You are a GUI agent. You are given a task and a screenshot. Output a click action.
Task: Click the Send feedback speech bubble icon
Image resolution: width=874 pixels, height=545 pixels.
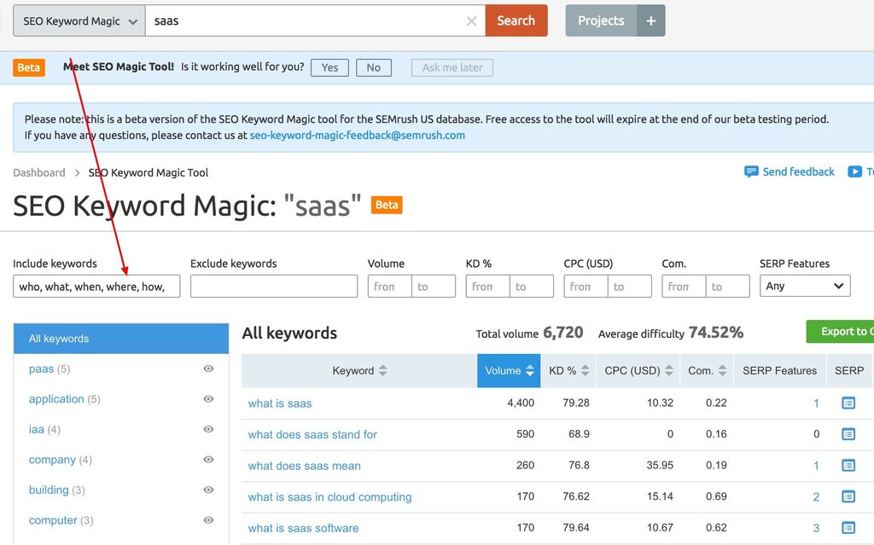(x=752, y=171)
